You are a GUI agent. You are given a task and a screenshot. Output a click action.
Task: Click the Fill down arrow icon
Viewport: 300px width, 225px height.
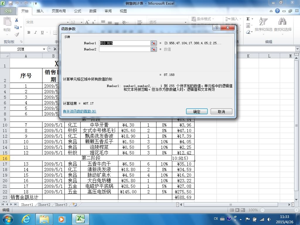click(x=248, y=25)
